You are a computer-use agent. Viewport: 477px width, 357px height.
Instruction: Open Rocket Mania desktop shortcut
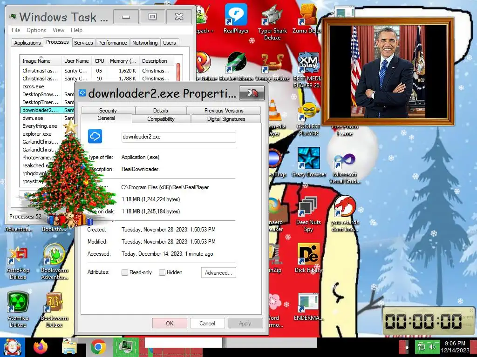pos(236,66)
